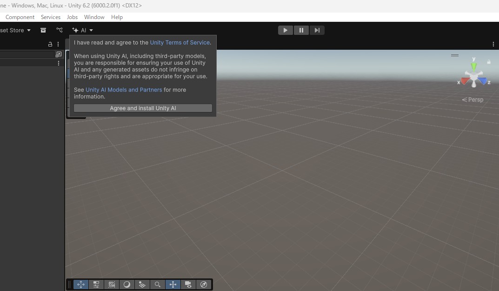Open the left panel three-dot options menu
The image size is (499, 291).
(58, 44)
